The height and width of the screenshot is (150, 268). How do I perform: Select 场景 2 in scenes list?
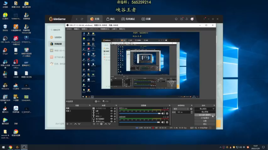pyautogui.click(x=78, y=111)
